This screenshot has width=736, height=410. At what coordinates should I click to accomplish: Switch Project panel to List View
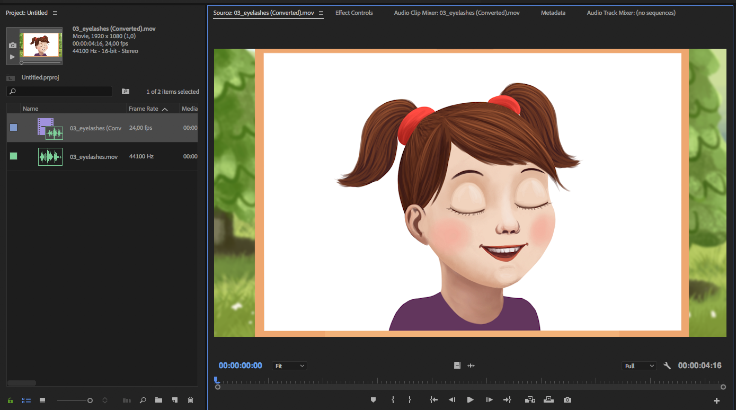coord(26,400)
